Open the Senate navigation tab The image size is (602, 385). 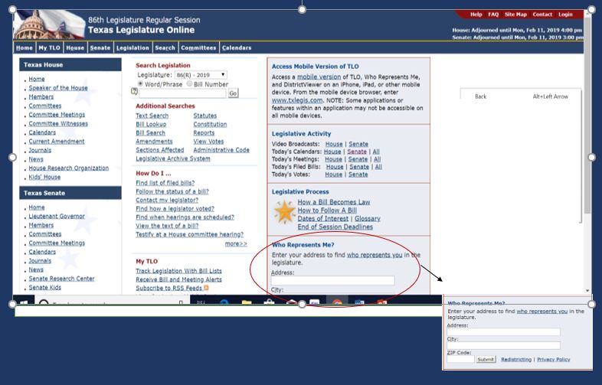[100, 48]
